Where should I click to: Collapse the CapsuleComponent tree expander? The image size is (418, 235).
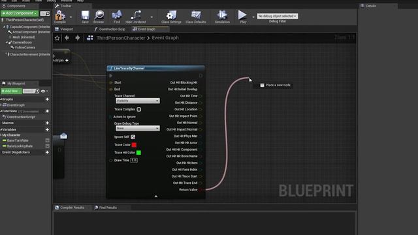tap(4, 27)
